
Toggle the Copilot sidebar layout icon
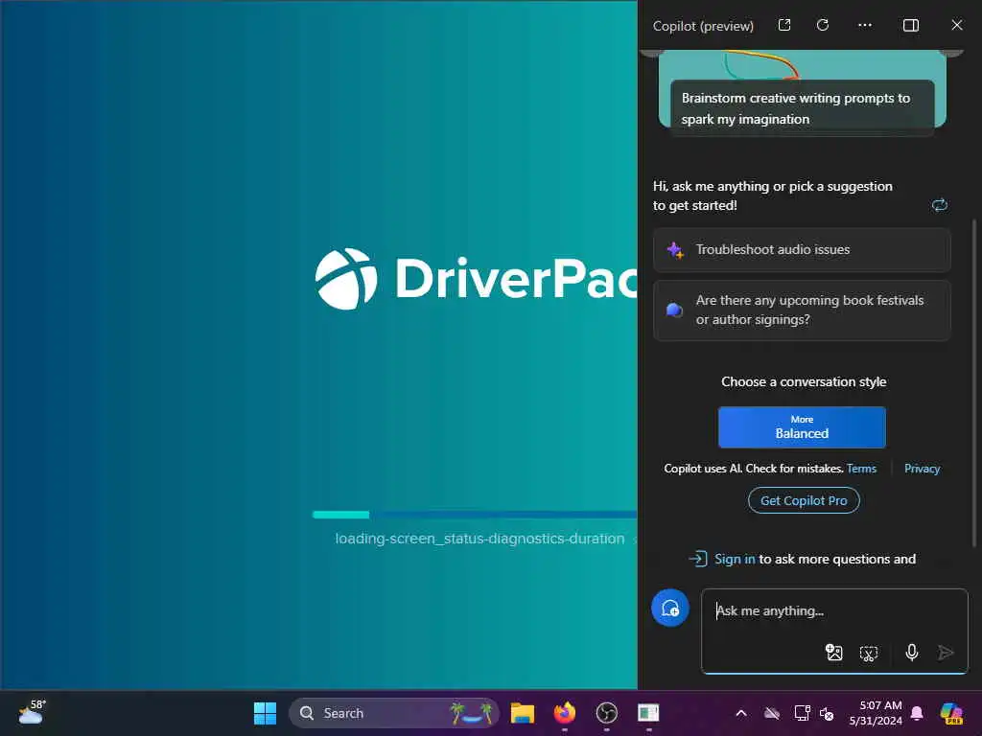(x=911, y=25)
